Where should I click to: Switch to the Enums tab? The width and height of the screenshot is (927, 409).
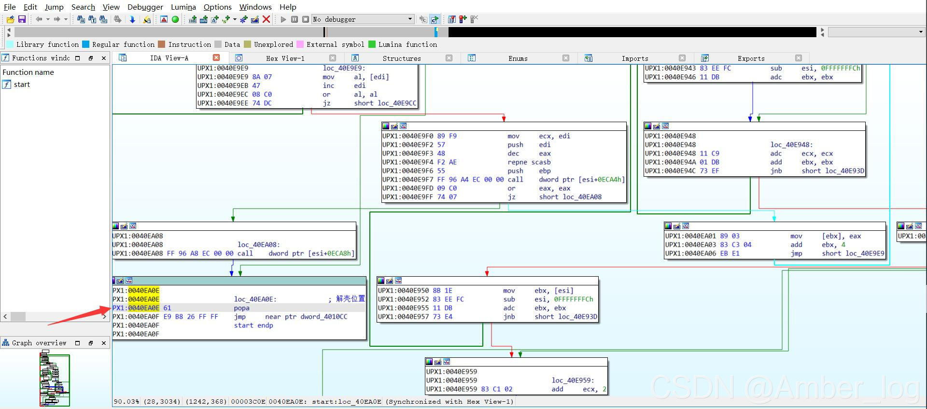click(518, 58)
